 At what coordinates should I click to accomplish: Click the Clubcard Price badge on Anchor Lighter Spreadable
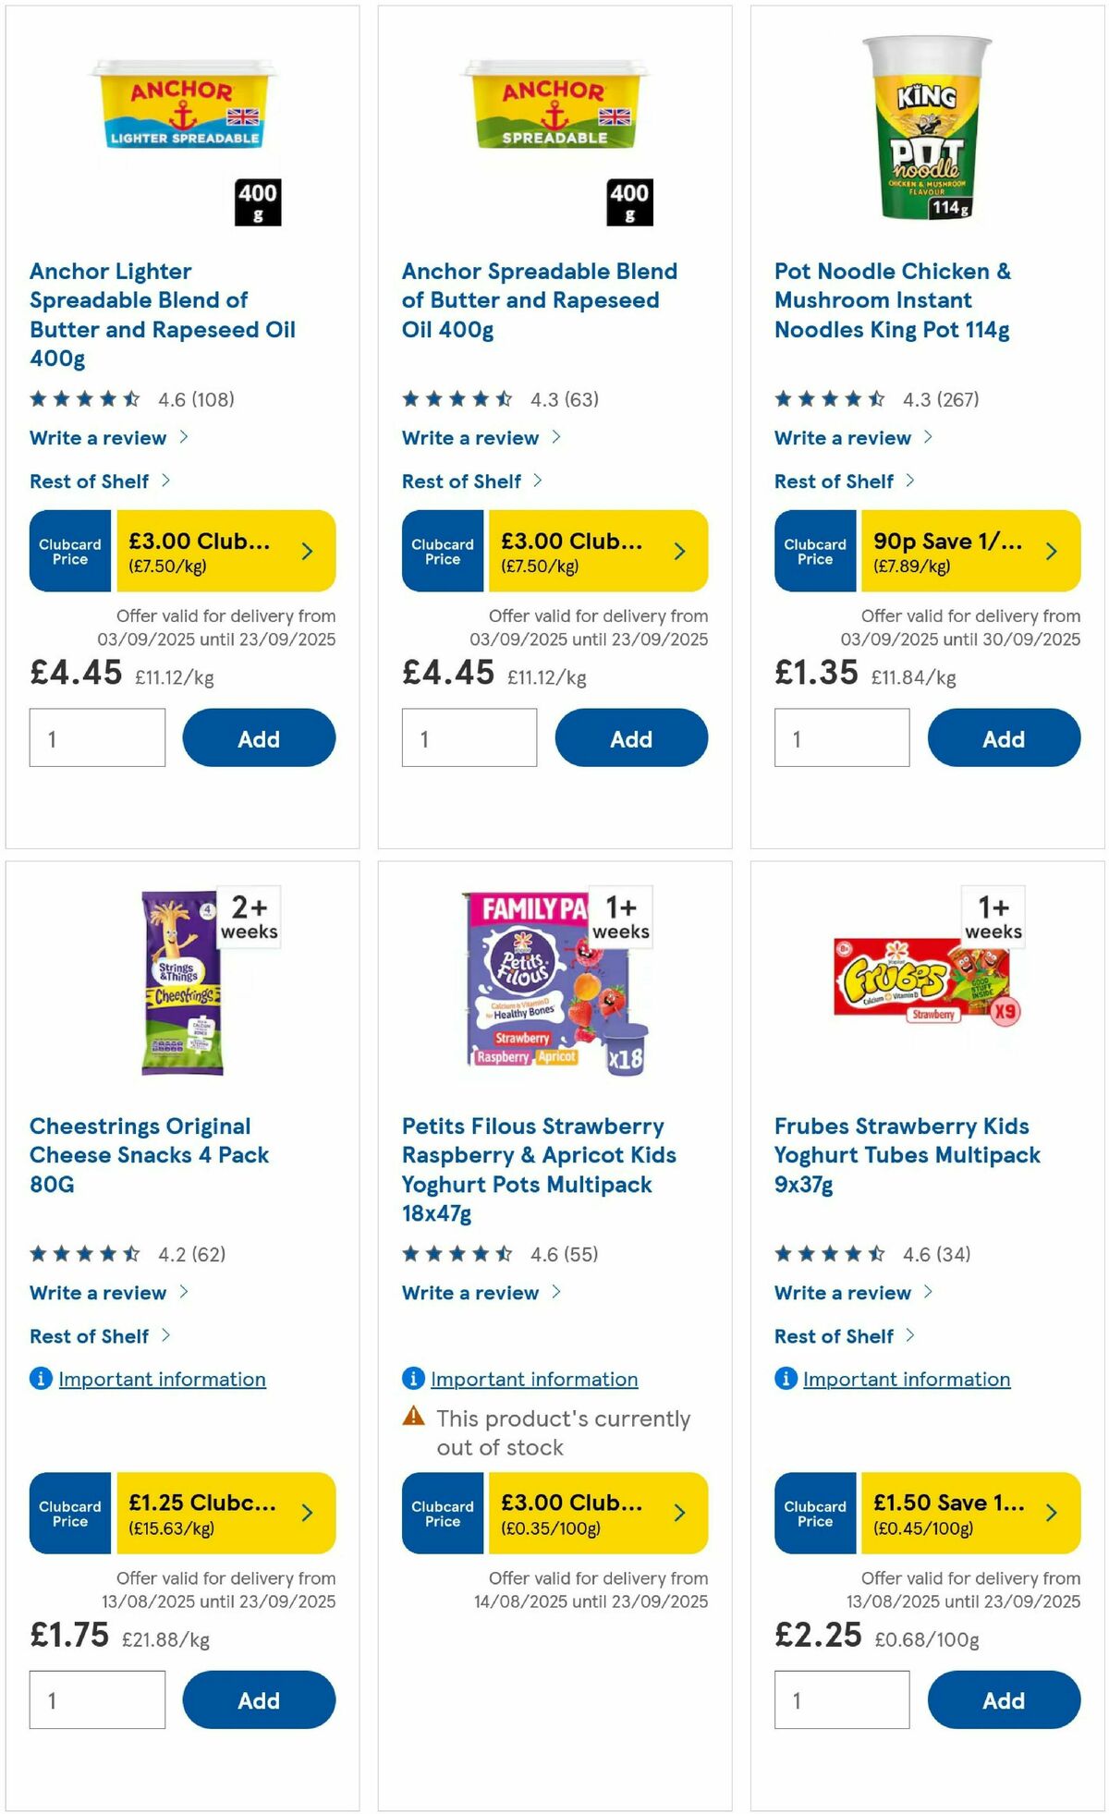[69, 551]
